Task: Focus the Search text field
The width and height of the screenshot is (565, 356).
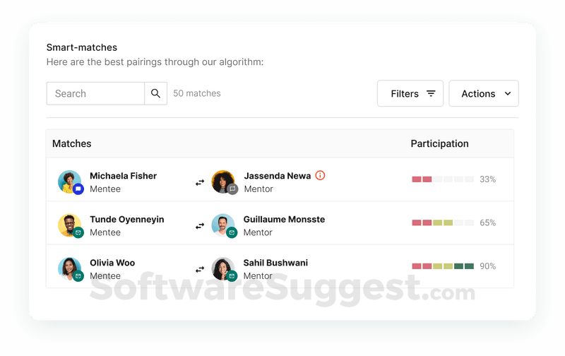Action: tap(95, 93)
